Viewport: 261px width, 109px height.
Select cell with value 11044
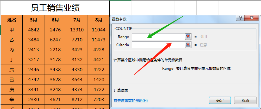click(x=98, y=30)
